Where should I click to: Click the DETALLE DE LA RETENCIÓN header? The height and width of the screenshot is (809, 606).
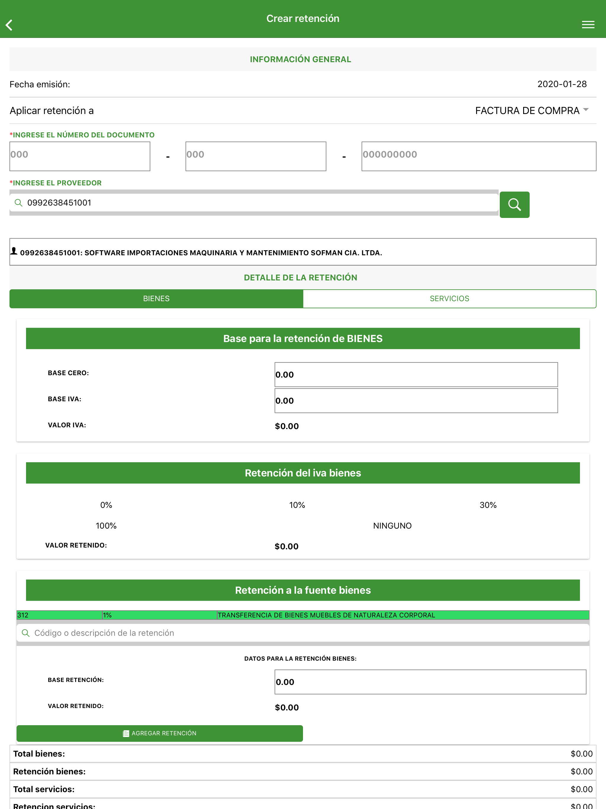click(303, 277)
